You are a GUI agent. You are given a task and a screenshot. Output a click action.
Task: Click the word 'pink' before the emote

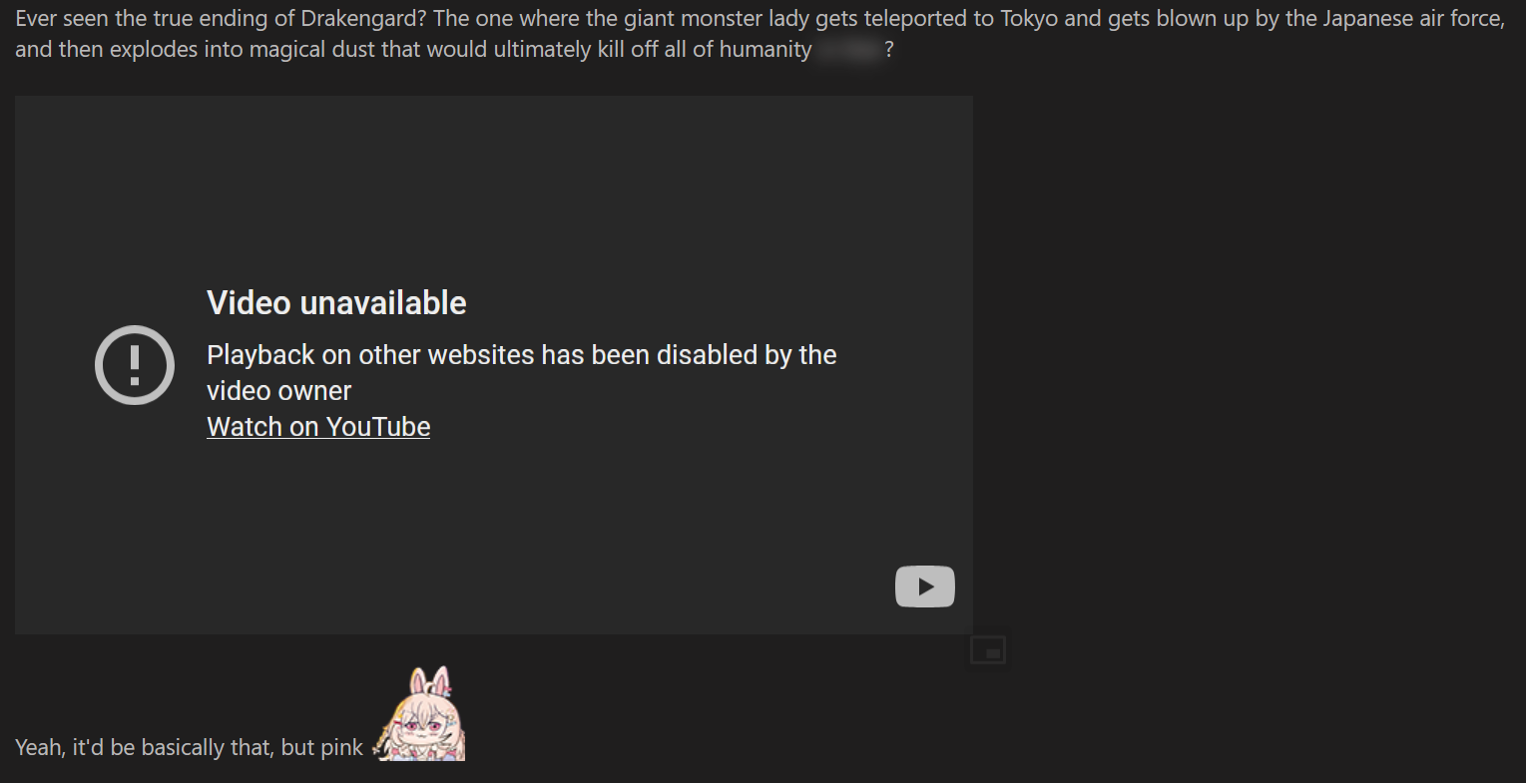(x=342, y=748)
